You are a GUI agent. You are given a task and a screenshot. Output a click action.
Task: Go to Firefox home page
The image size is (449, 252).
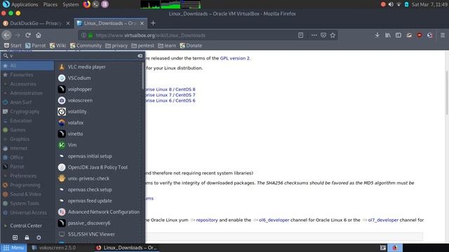click(39, 35)
